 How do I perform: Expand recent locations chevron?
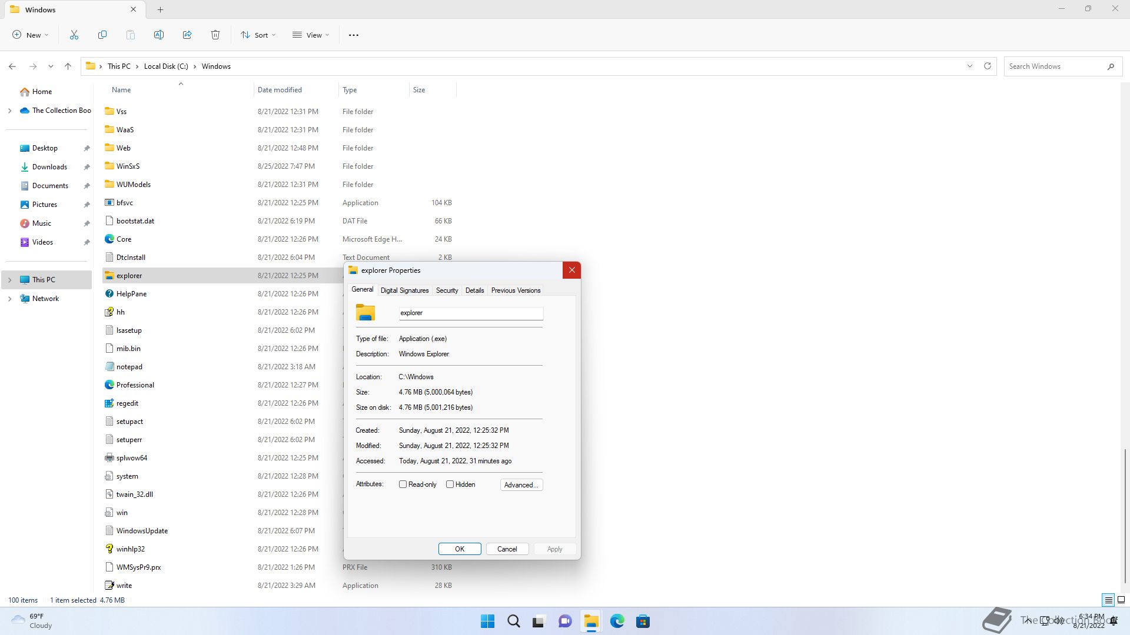coord(51,66)
